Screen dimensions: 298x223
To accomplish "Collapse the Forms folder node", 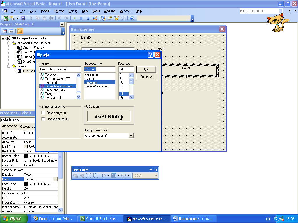I will [x=8, y=66].
